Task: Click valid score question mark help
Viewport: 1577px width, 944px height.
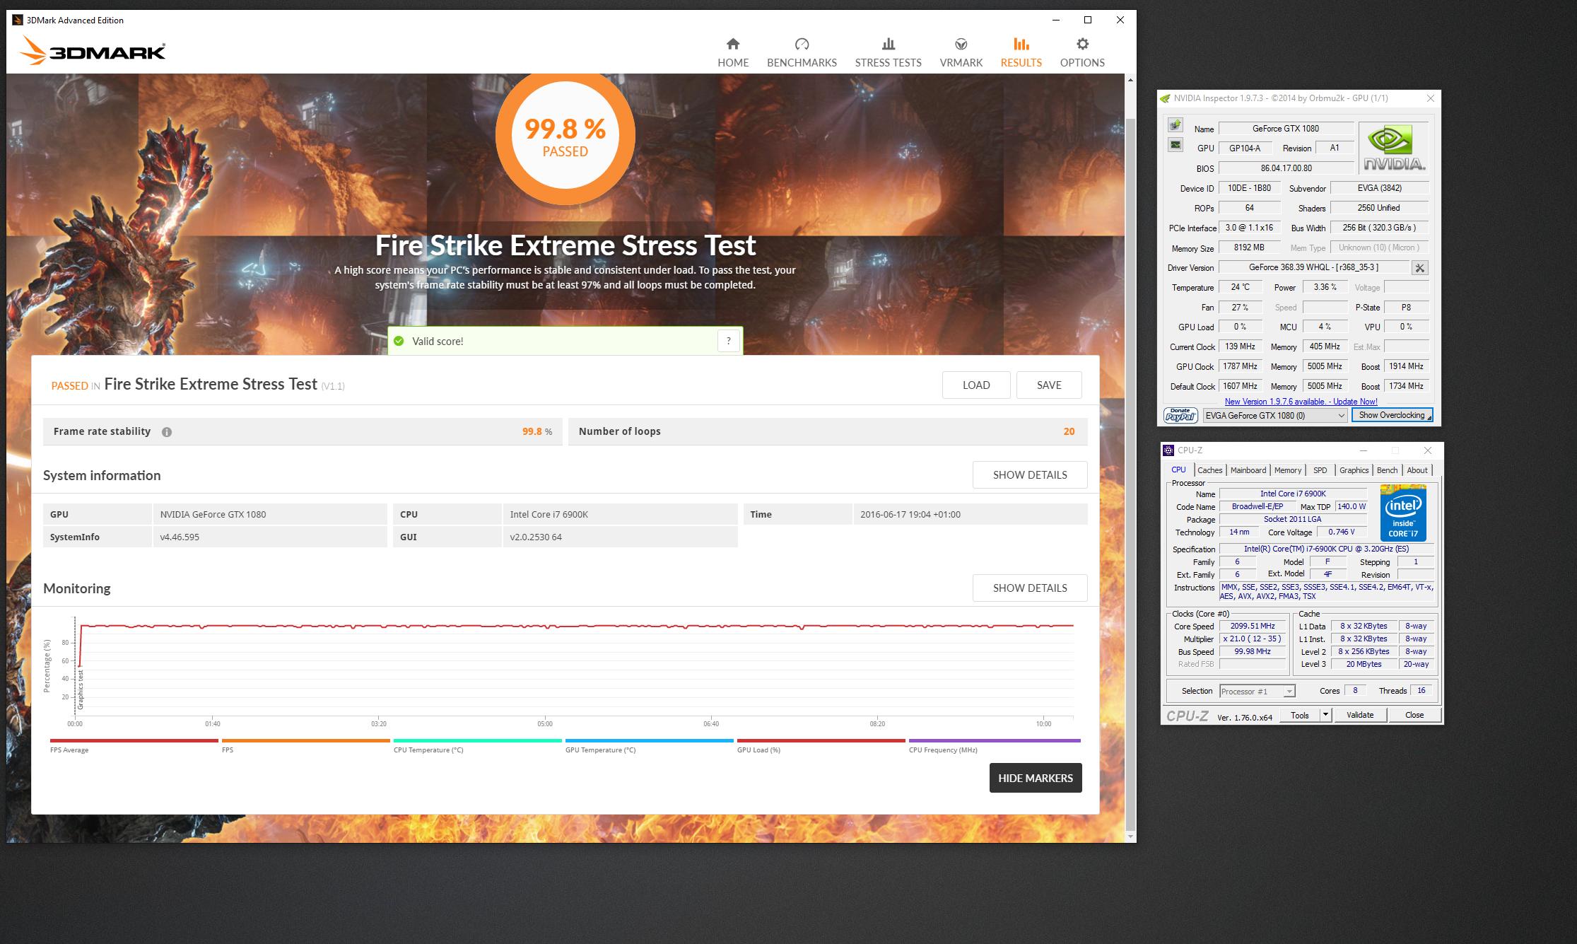Action: [728, 341]
